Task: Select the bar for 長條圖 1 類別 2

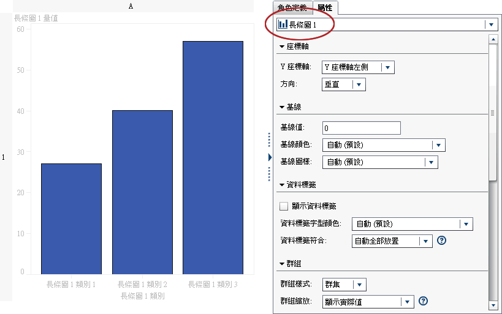Action: [x=142, y=192]
